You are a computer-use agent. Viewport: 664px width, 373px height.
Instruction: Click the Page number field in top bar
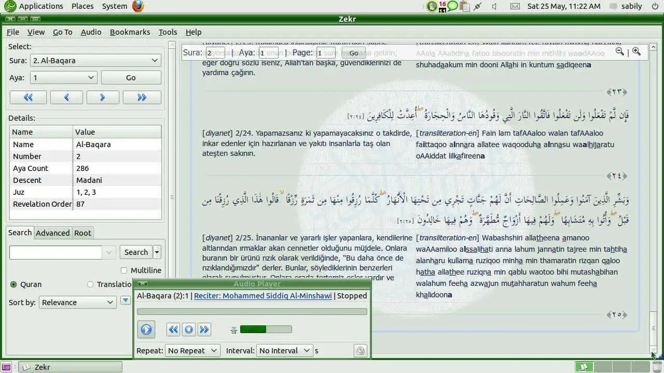pyautogui.click(x=326, y=53)
